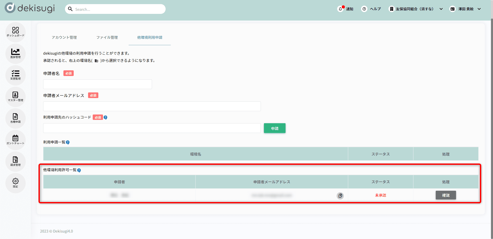Show help for ハッシュコード field
This screenshot has width=493, height=239.
(106, 118)
